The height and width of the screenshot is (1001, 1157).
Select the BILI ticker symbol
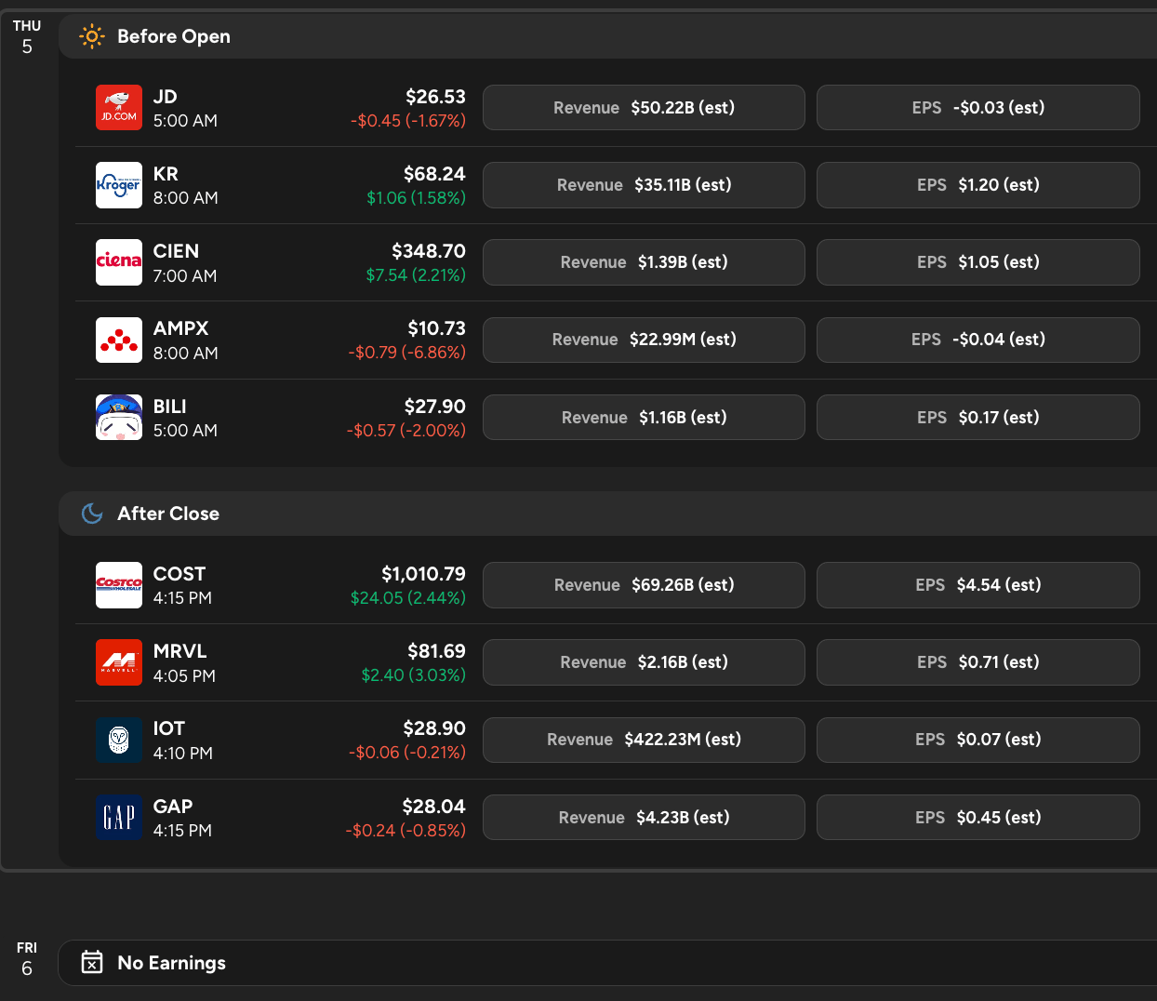(x=169, y=407)
